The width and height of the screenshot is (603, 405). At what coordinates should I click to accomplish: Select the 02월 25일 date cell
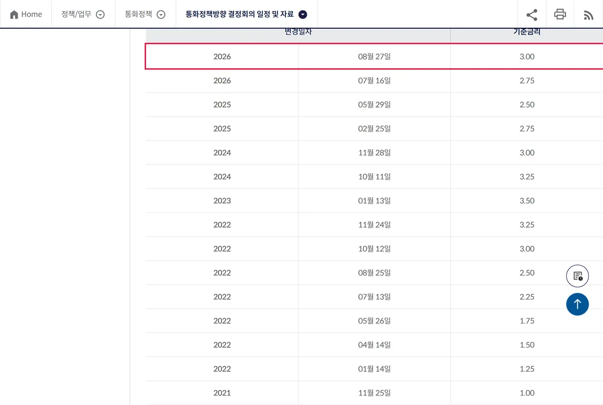point(374,129)
